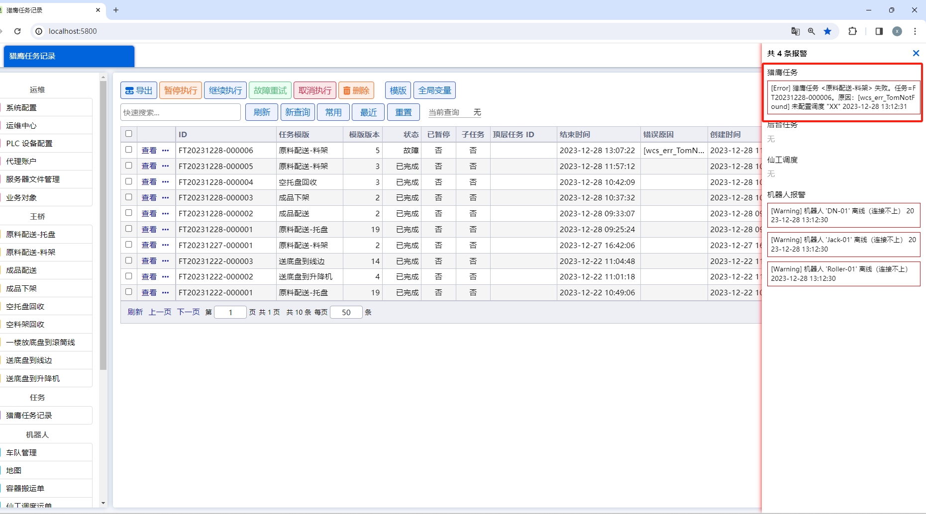Check the row FT20231228-000003
Viewport: 926px width, 514px height.
(x=129, y=197)
